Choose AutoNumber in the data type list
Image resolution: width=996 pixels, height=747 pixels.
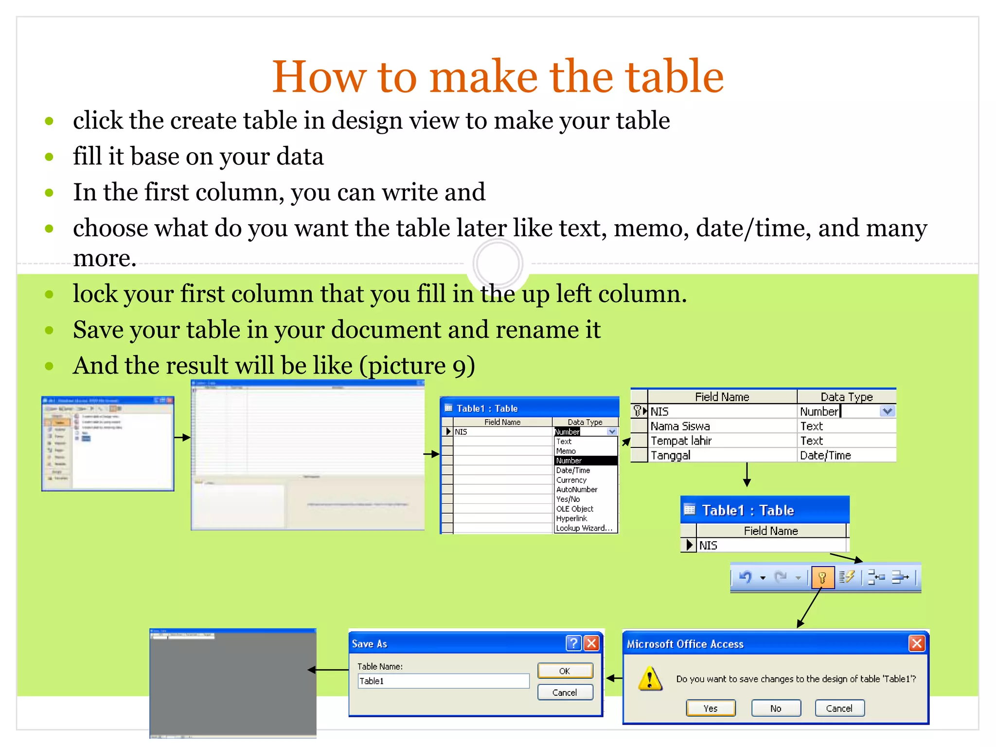[577, 489]
